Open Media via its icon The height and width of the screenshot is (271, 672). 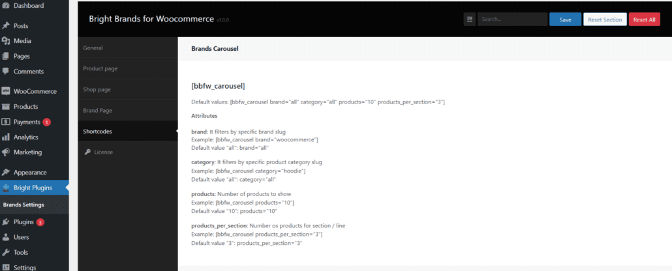(6, 41)
